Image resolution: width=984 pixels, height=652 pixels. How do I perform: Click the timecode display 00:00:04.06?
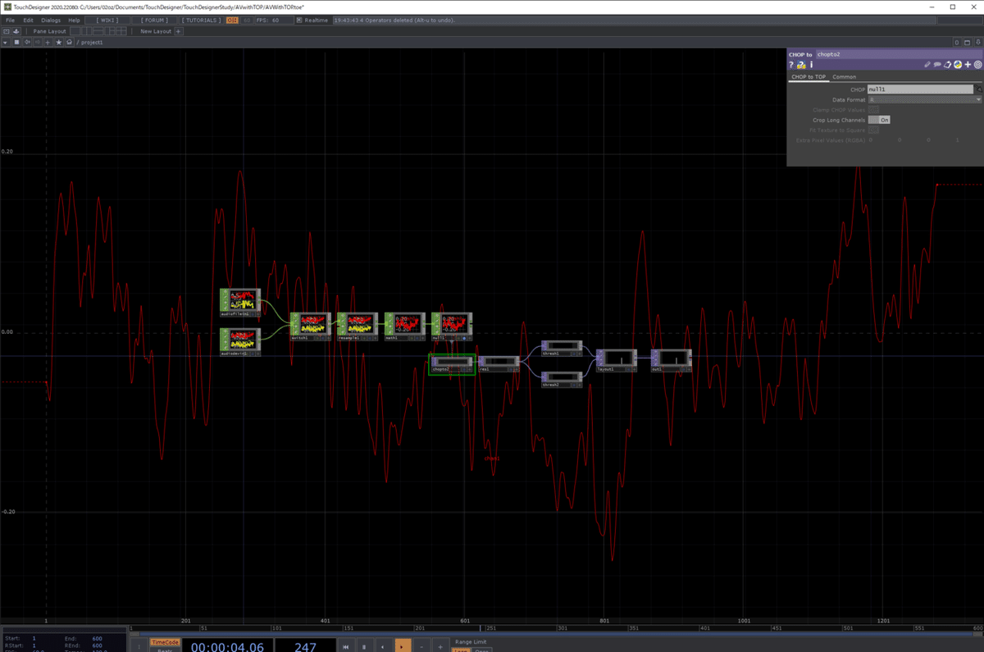pyautogui.click(x=227, y=647)
